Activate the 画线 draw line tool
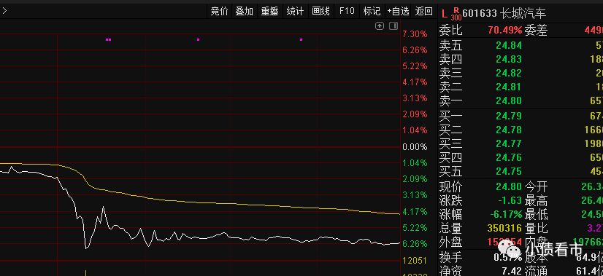Screen dimensions: 603x276 320,11
